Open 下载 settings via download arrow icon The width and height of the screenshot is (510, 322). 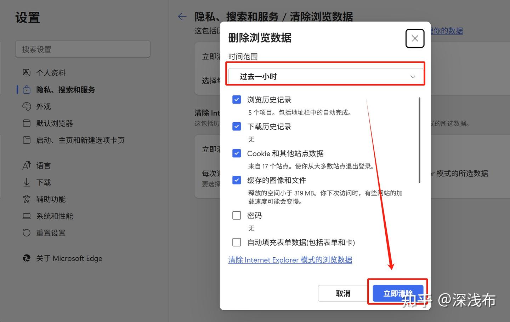(27, 182)
